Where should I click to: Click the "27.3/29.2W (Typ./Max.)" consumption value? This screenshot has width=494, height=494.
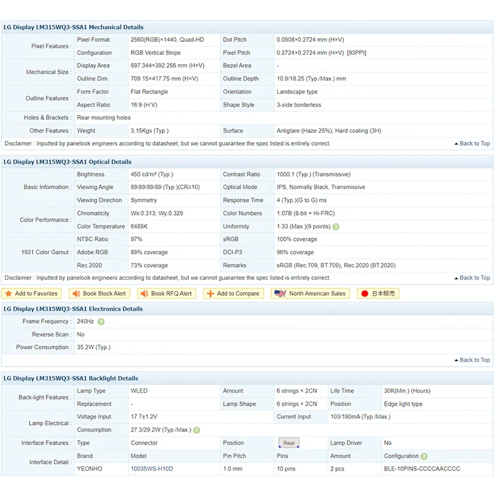click(161, 430)
